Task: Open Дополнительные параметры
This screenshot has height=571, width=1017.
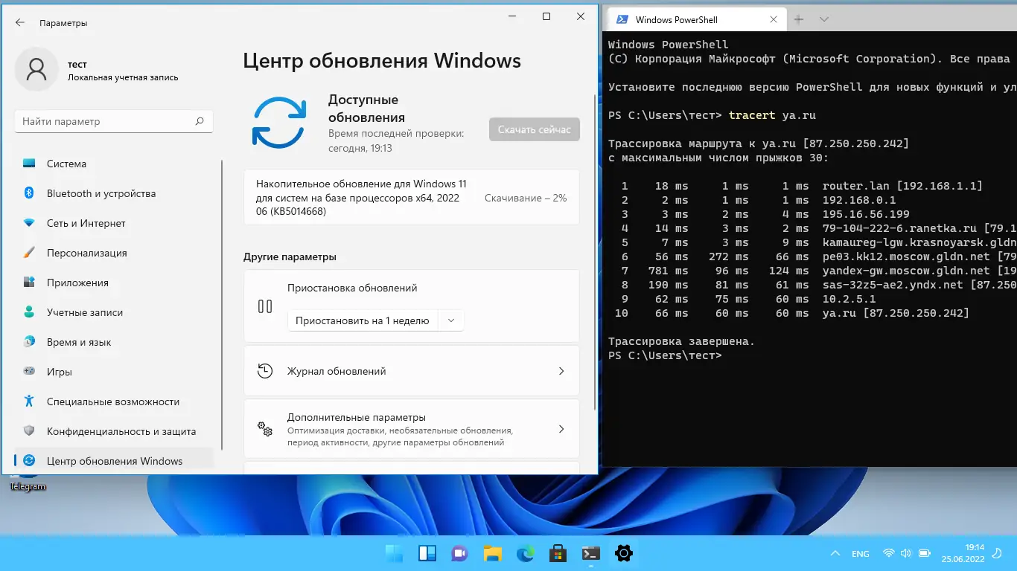Action: [411, 429]
